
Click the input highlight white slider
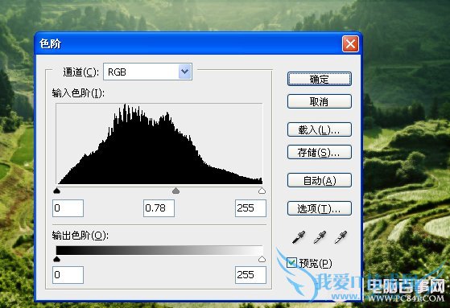(262, 191)
